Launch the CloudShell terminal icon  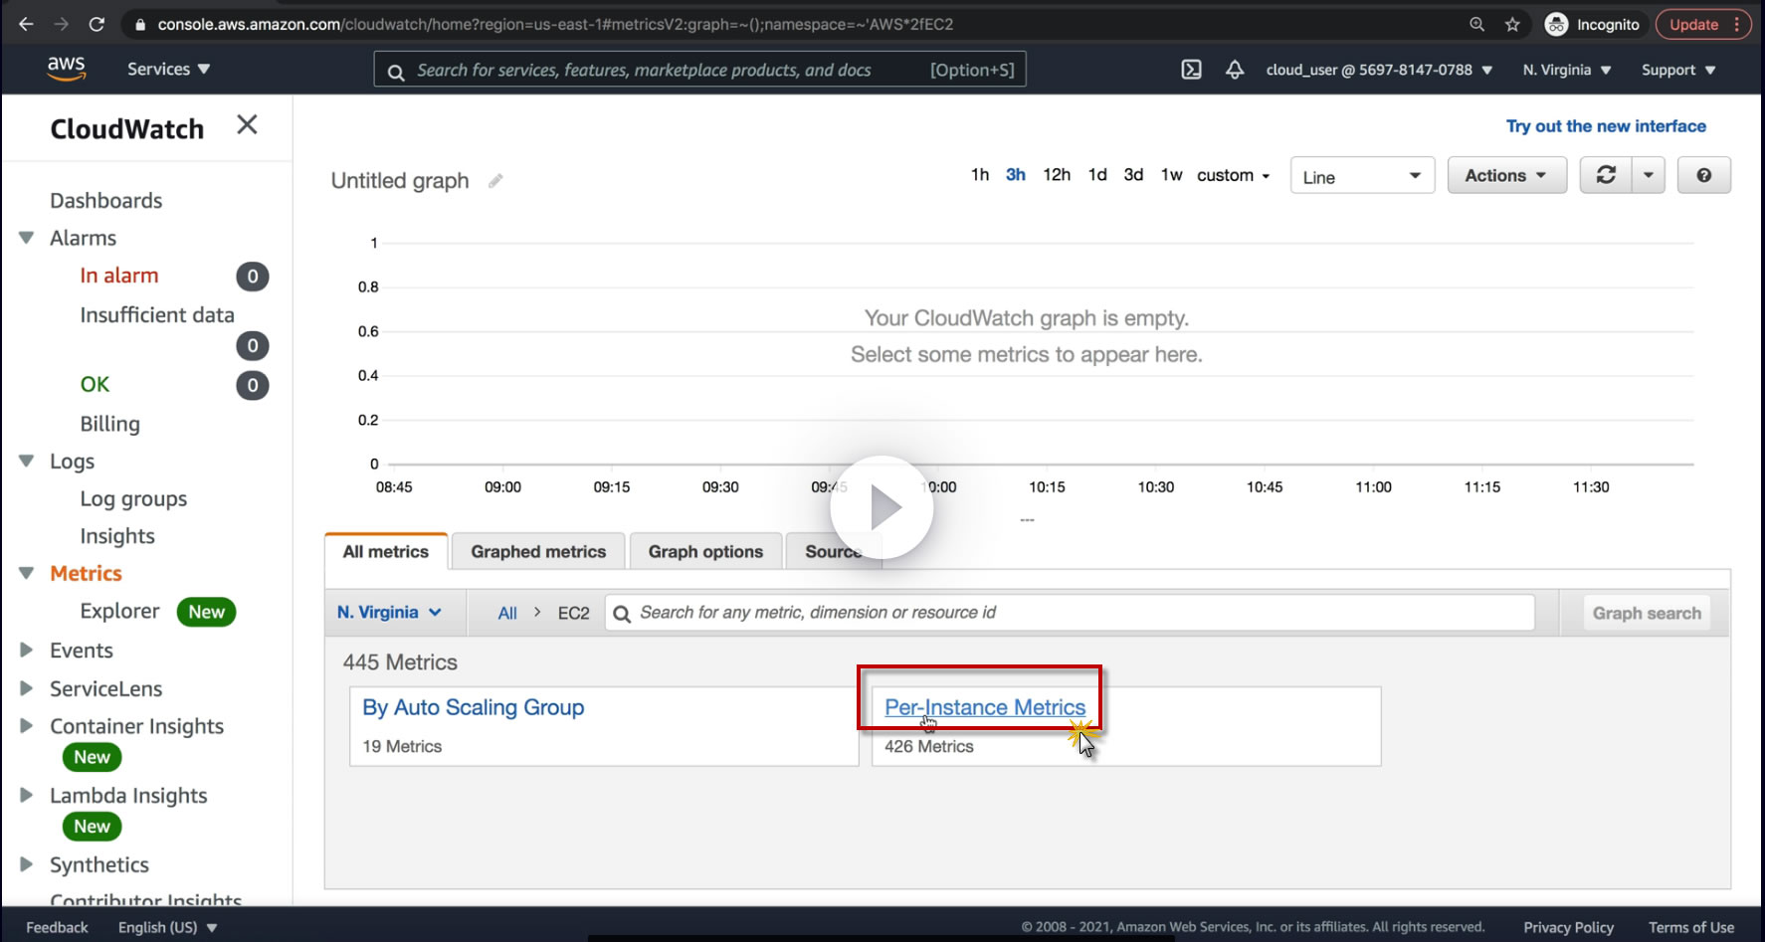1191,70
